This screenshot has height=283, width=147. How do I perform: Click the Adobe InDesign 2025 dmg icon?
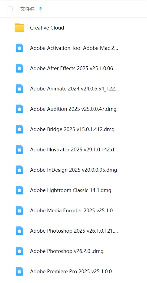coord(19,170)
